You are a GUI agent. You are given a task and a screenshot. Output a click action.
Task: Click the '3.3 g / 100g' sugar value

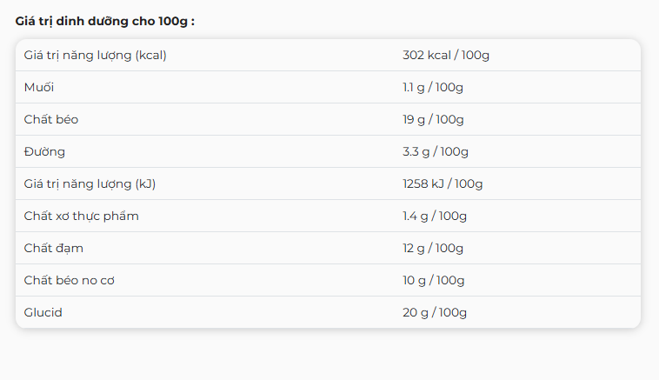point(436,151)
